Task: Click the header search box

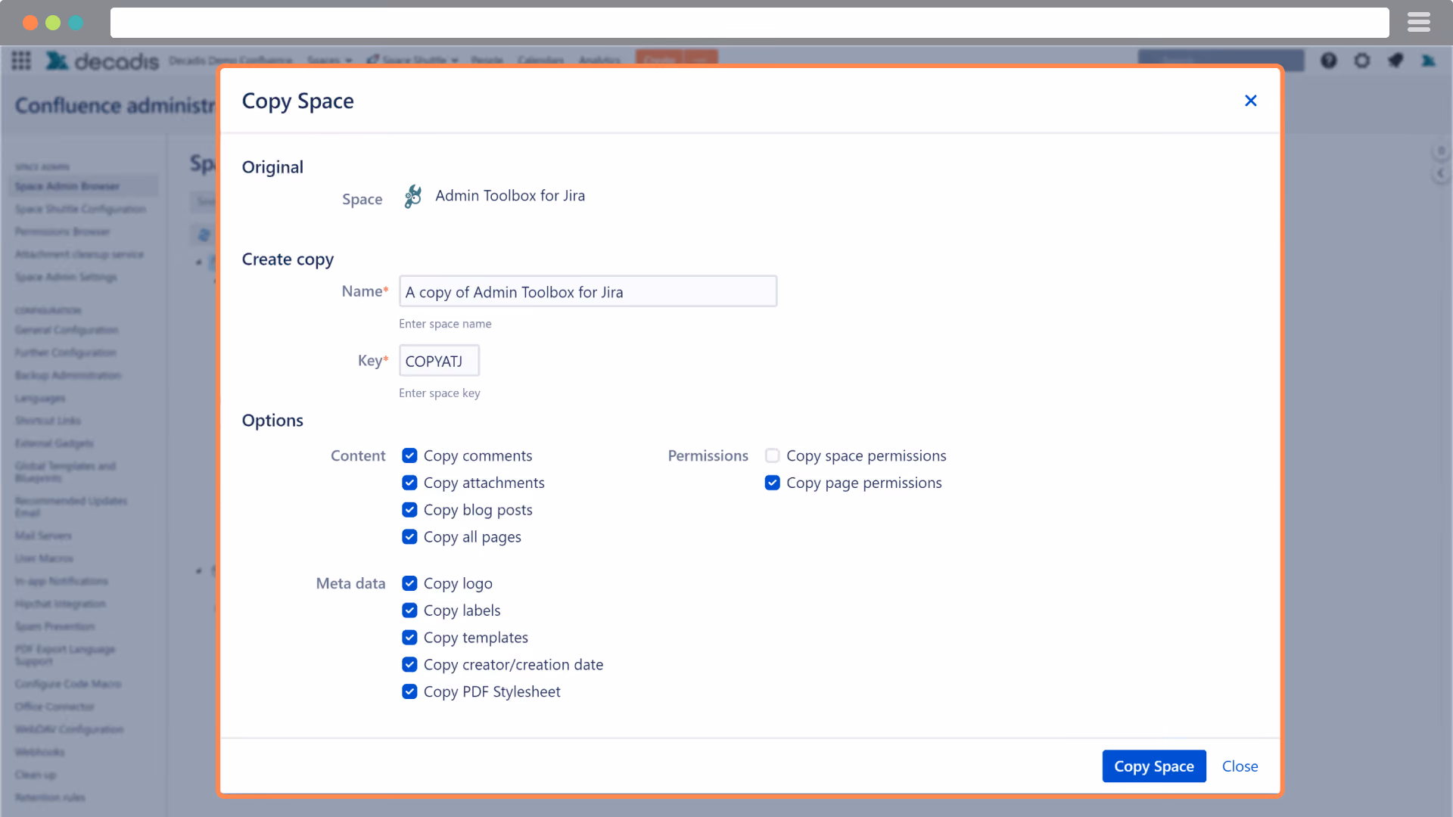Action: click(x=1221, y=61)
